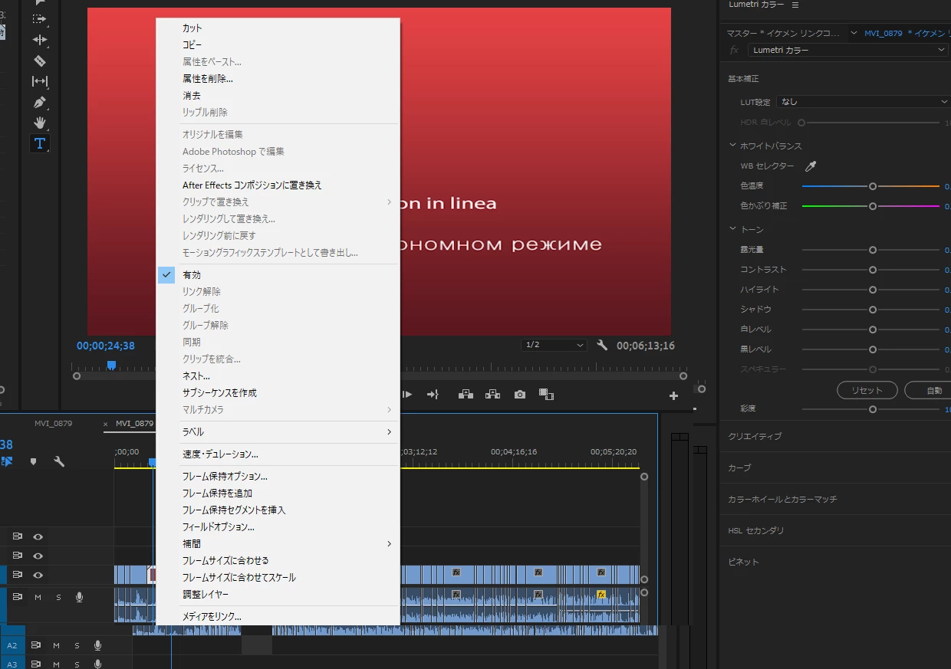Viewport: 951px width, 669px height.
Task: Select the Pen tool
Action: pyautogui.click(x=40, y=102)
